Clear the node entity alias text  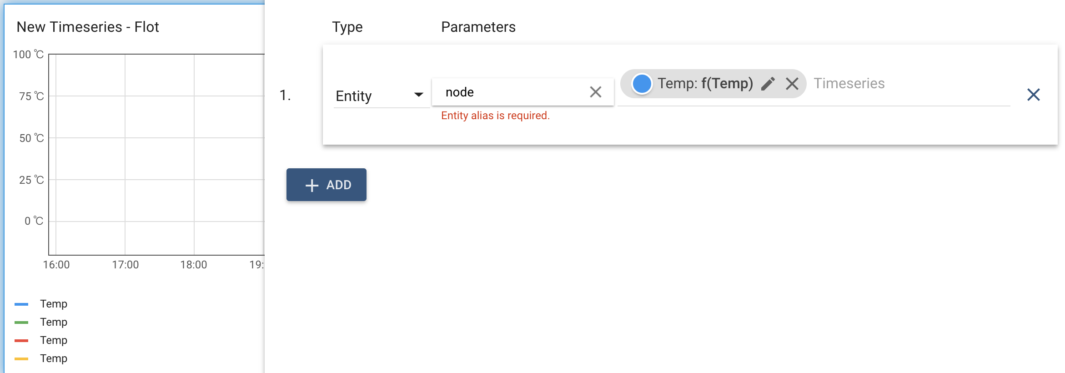click(x=596, y=93)
